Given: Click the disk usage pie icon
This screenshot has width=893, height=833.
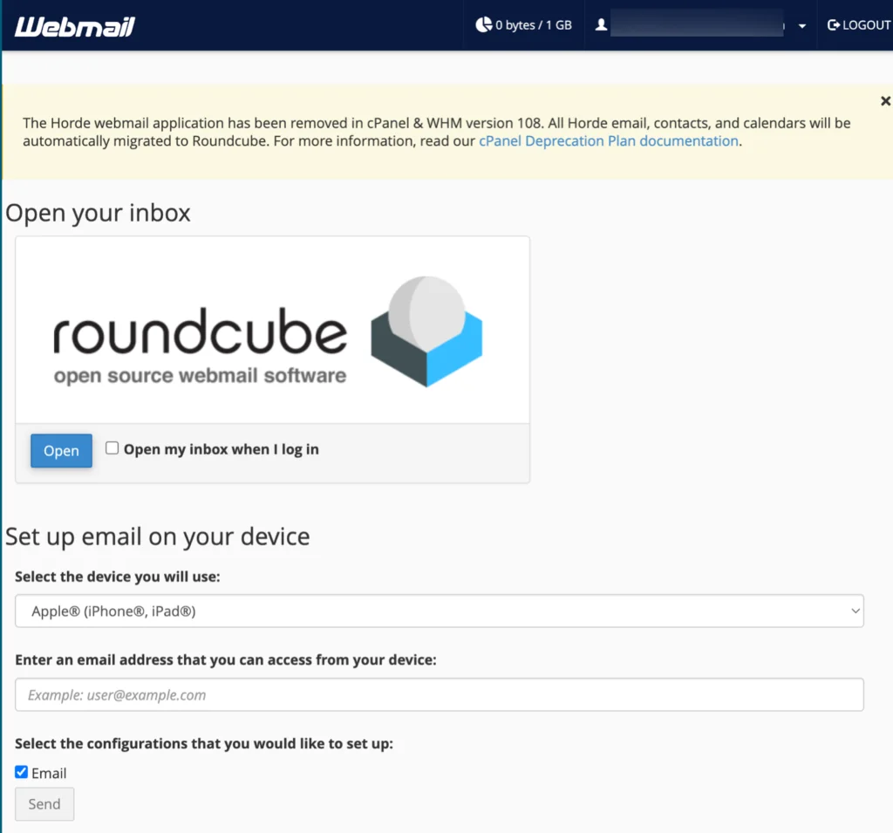Looking at the screenshot, I should tap(483, 24).
